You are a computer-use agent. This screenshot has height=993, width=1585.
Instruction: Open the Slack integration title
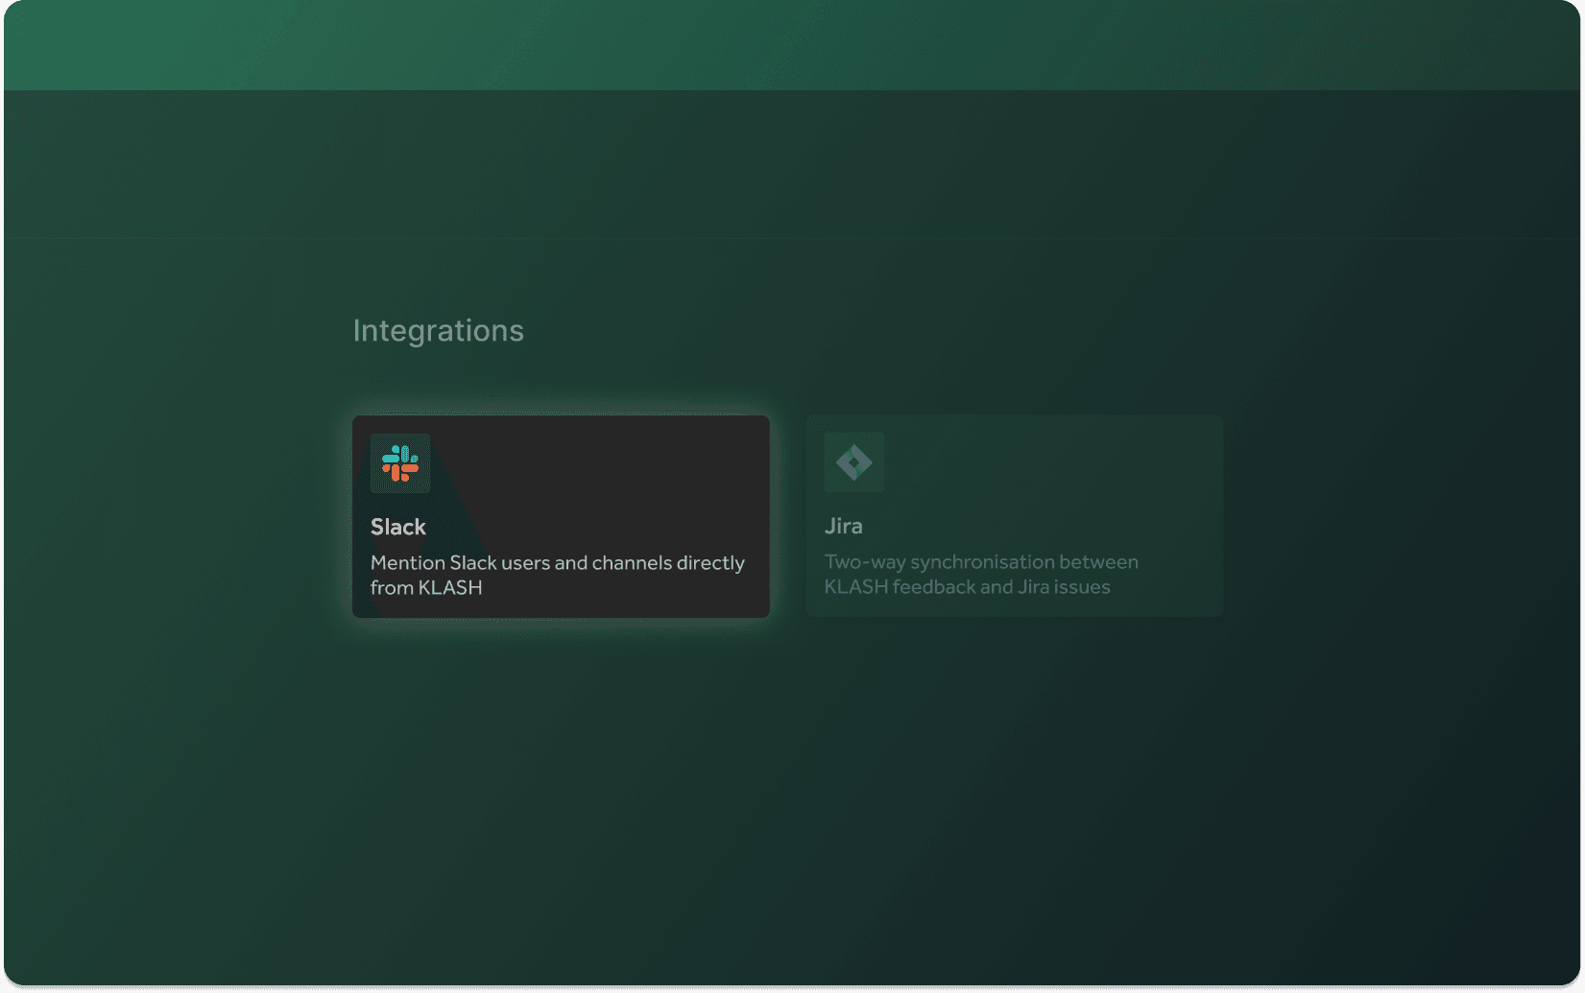(398, 527)
